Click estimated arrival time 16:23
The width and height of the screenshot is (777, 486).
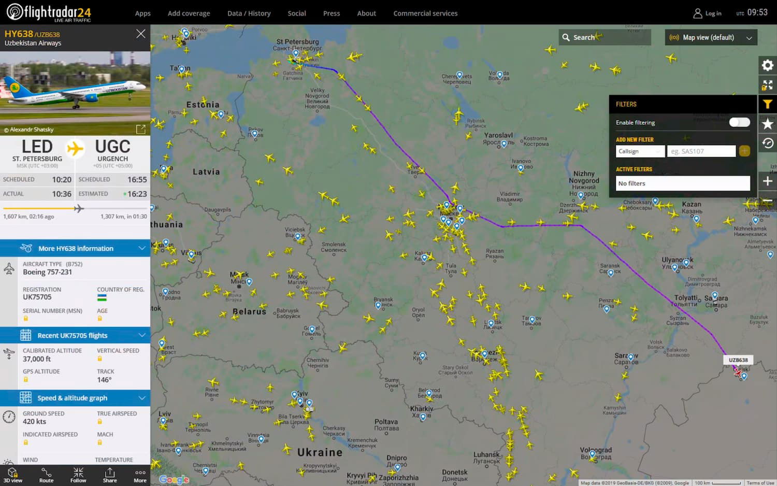point(137,194)
